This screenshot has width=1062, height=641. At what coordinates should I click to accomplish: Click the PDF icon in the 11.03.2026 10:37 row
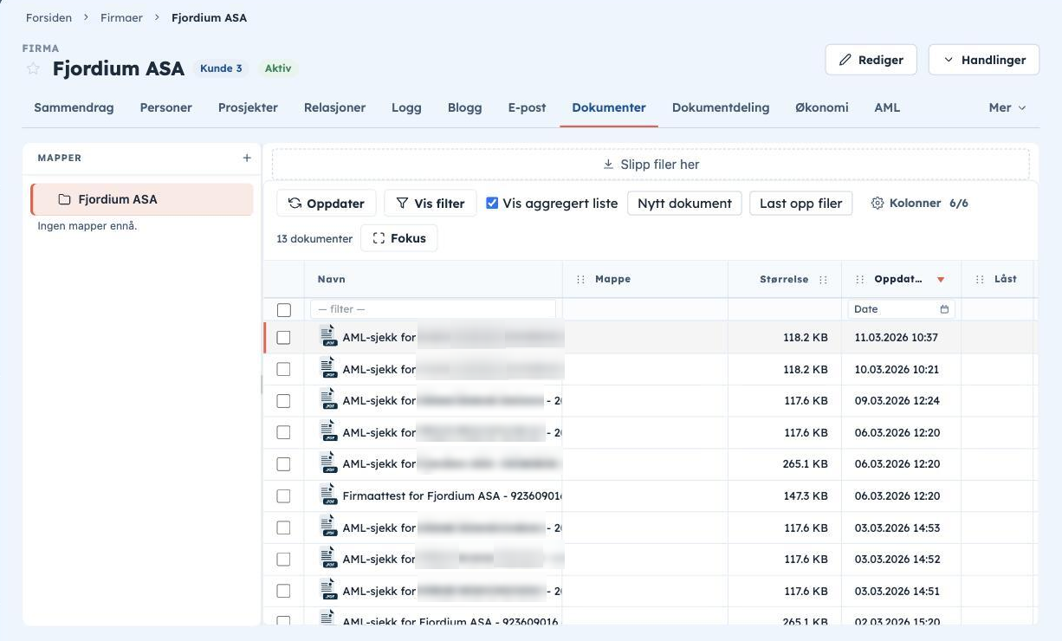(x=328, y=337)
